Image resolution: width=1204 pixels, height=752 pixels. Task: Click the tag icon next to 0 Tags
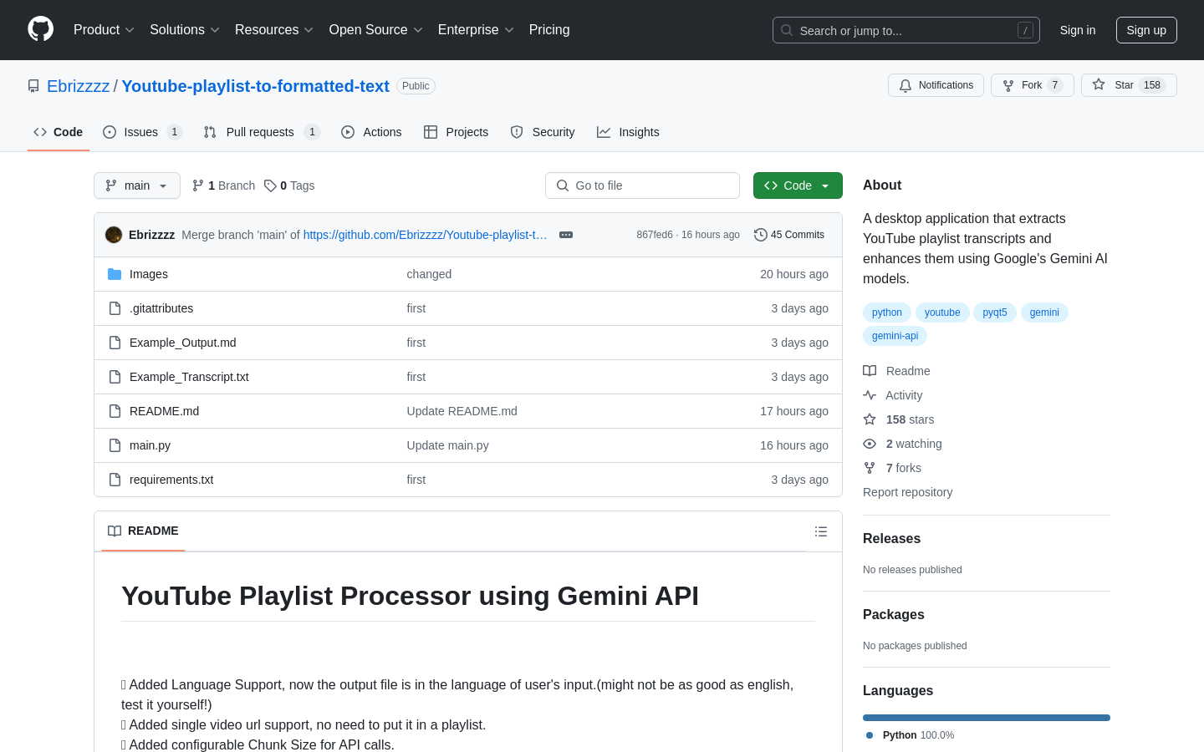coord(270,185)
